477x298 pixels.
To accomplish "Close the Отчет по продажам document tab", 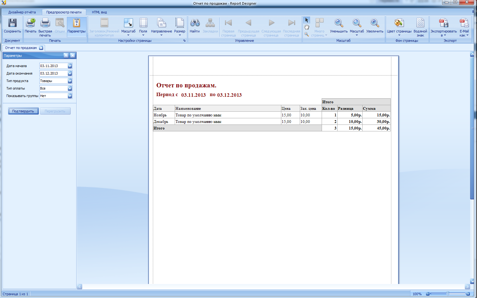I will pyautogui.click(x=41, y=48).
